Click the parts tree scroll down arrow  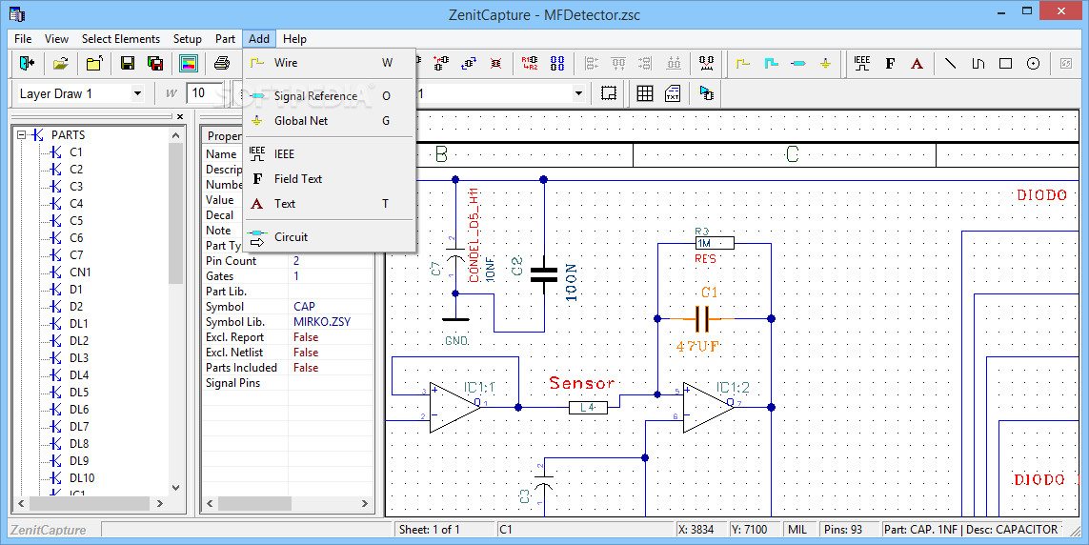click(175, 488)
